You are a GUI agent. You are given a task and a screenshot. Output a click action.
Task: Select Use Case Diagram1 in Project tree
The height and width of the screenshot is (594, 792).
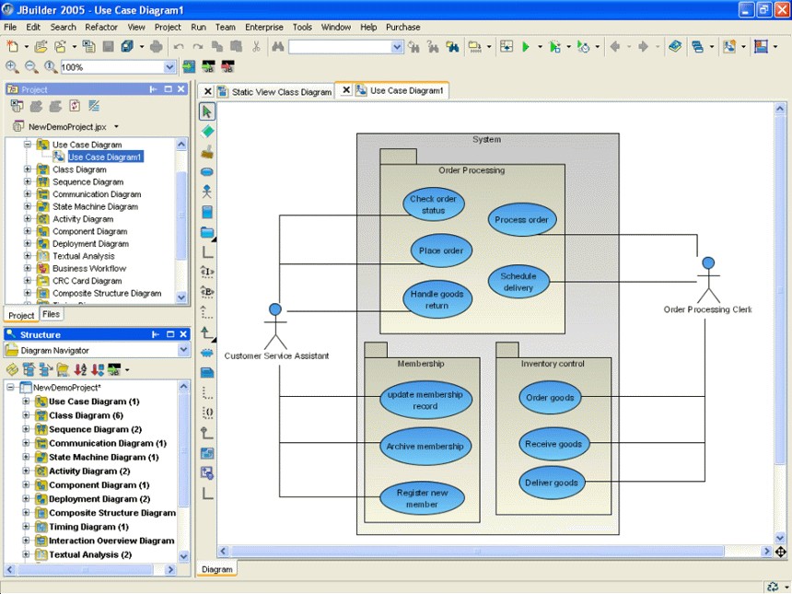tap(105, 157)
